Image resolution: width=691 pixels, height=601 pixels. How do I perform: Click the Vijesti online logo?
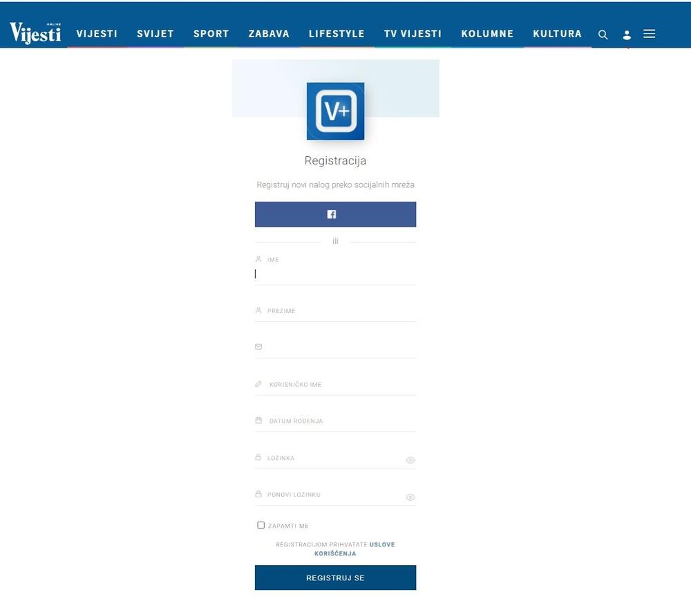point(35,32)
